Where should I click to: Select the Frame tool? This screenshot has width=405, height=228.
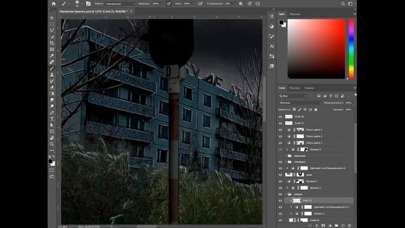(x=52, y=49)
